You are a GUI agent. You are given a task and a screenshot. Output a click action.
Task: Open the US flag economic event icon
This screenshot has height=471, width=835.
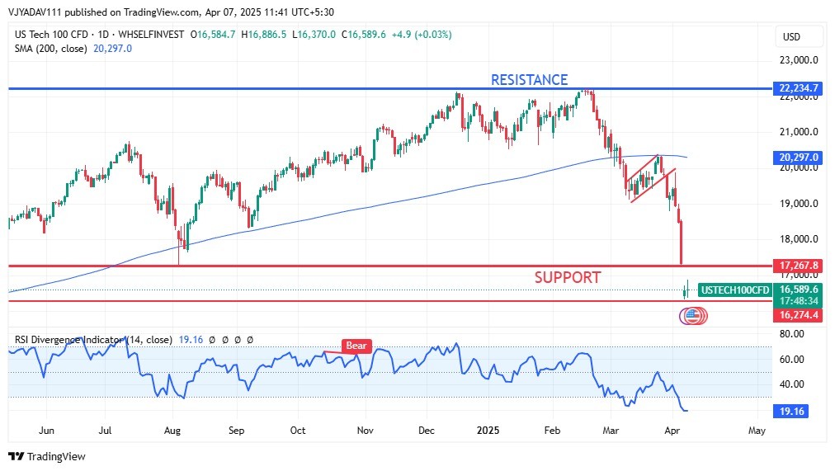point(693,315)
